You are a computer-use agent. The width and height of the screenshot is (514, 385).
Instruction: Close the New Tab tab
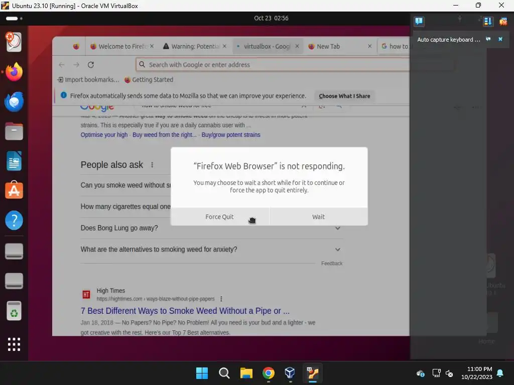pyautogui.click(x=370, y=47)
